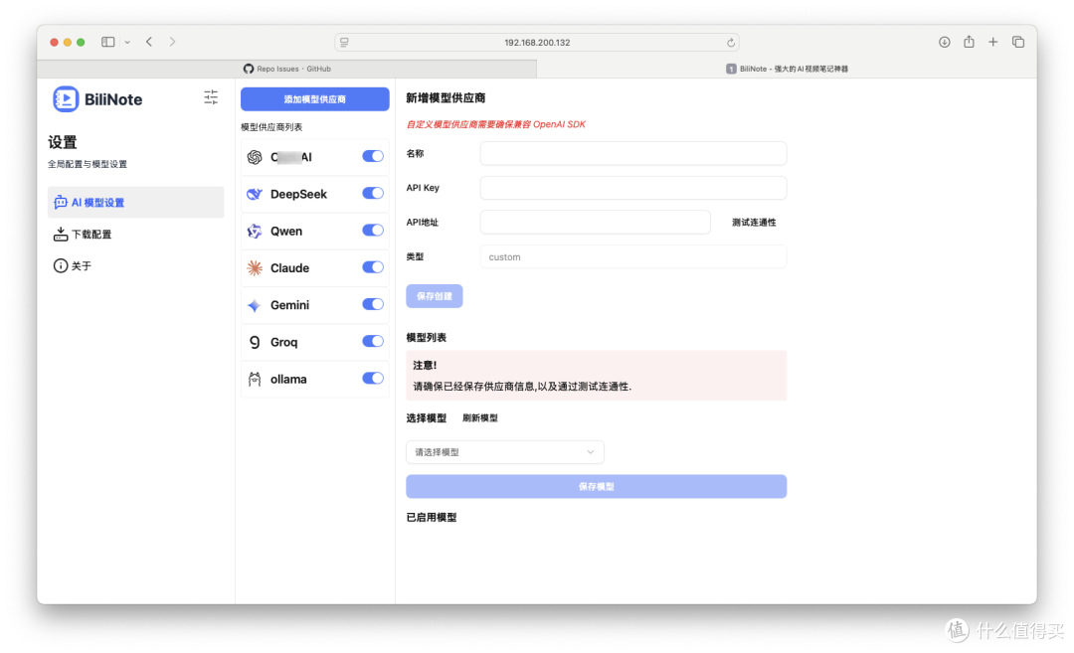Click the 下载配置 download icon

[x=61, y=235]
